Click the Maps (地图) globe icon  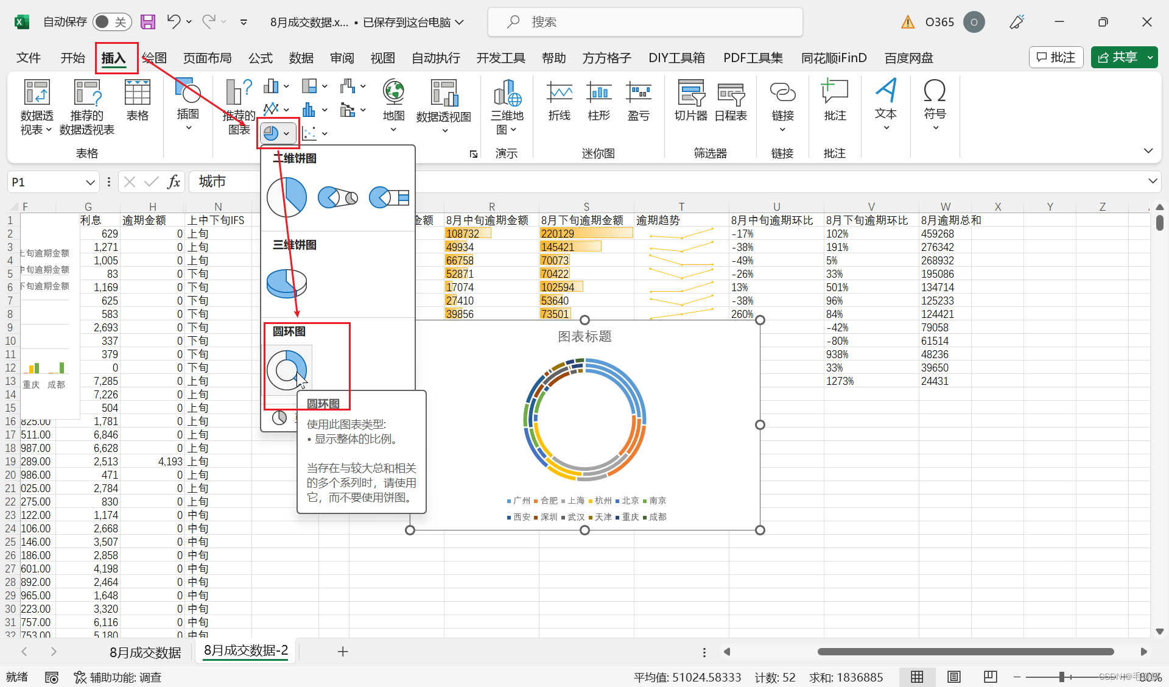pos(393,105)
